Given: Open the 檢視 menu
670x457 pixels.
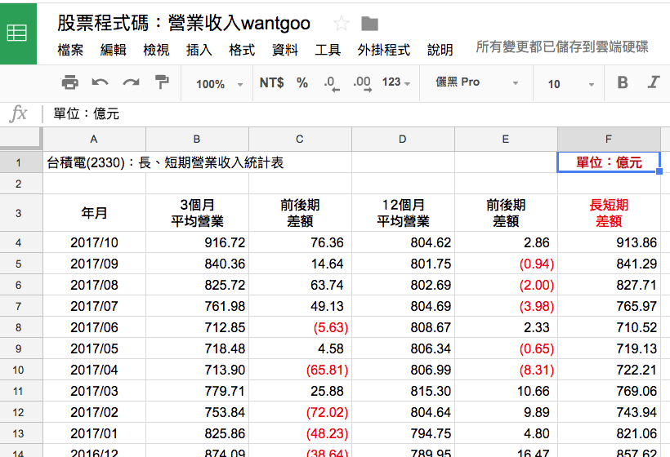Looking at the screenshot, I should (156, 50).
